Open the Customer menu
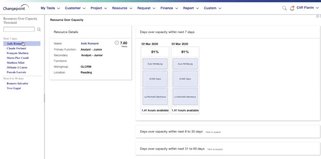 click(75, 8)
